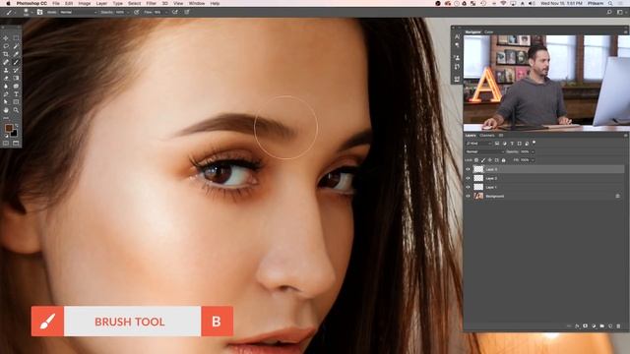Hide Layer 1 visibility eye

[468, 187]
